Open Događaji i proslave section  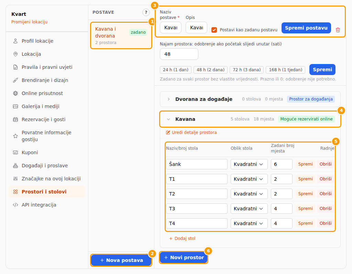point(47,166)
